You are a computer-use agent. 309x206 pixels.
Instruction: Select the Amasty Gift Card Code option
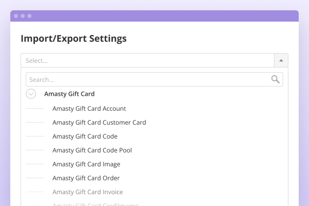(85, 136)
